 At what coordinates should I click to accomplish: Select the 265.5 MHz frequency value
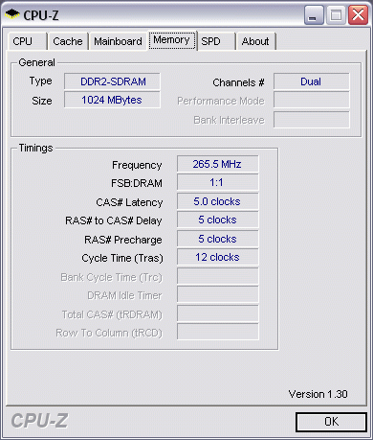click(x=218, y=164)
